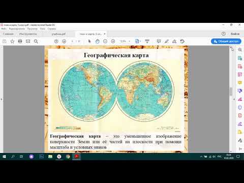Open the Fill & Sign tool

240,124
